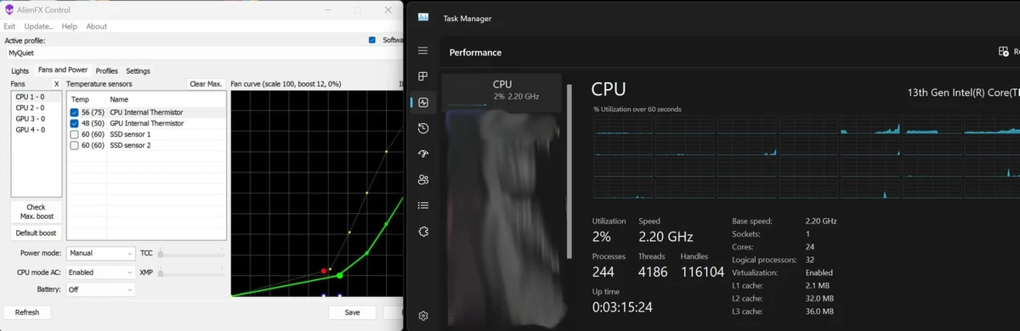Toggle the Software checkbox near Active profile
Viewport: 1020px width, 331px height.
click(372, 40)
